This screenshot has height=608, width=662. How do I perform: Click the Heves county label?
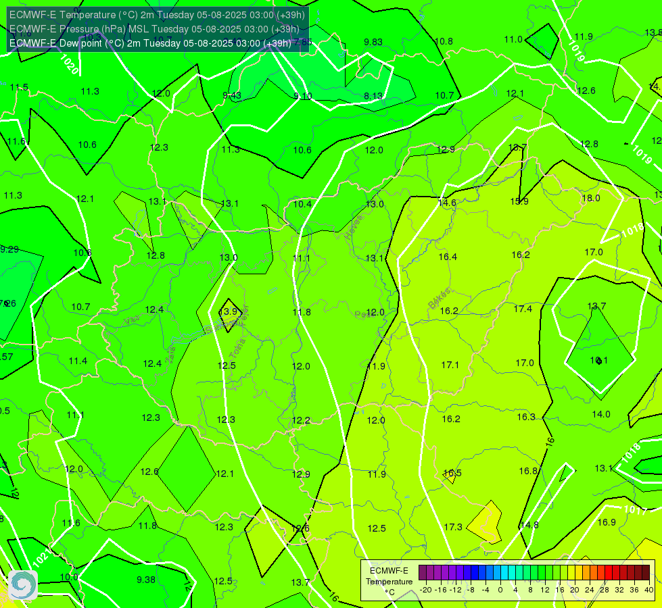354,228
